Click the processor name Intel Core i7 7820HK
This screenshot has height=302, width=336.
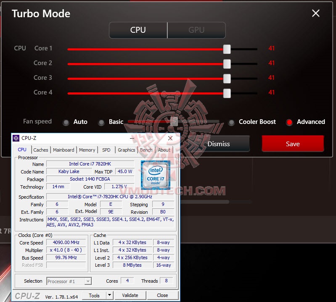(x=90, y=164)
